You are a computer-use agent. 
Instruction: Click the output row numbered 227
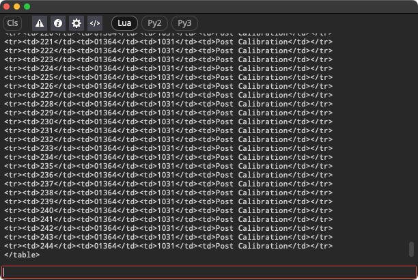tap(169, 95)
